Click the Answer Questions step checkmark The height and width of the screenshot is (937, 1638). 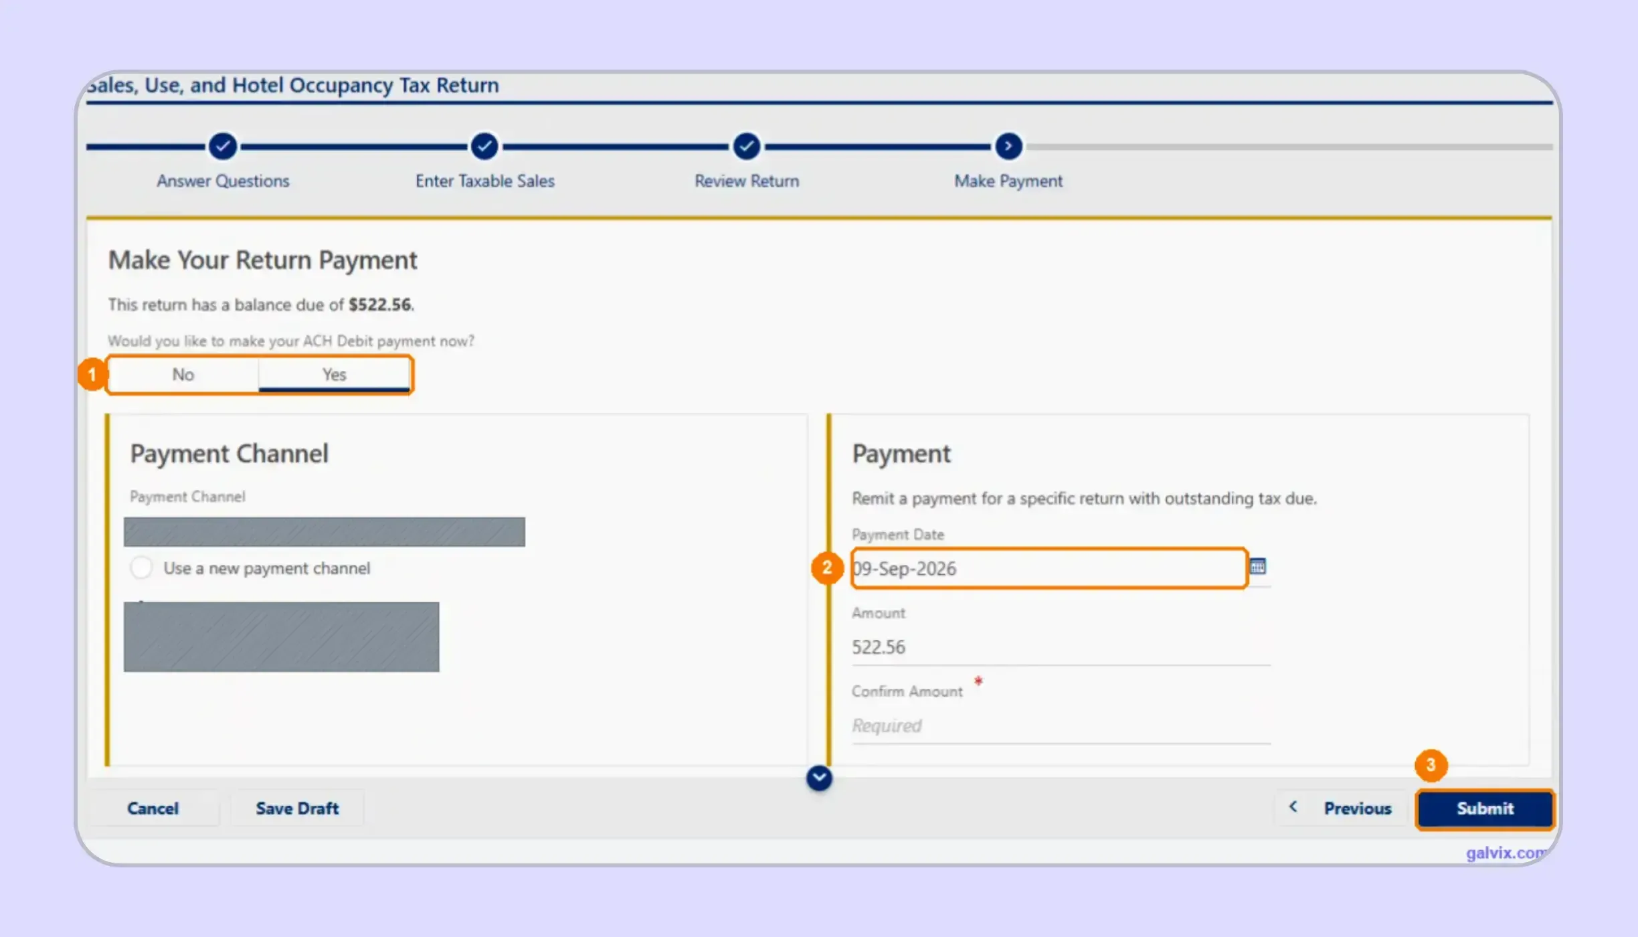pyautogui.click(x=223, y=146)
